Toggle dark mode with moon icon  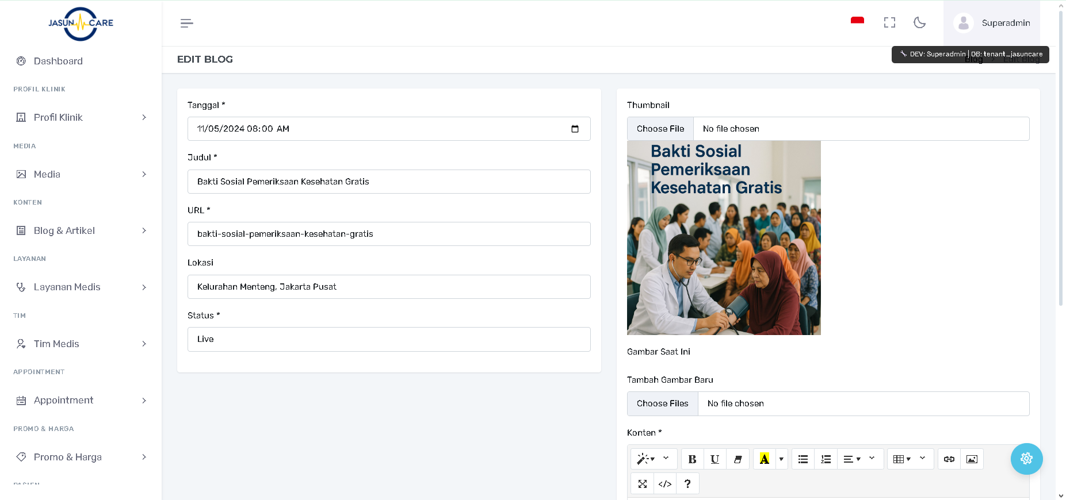click(919, 23)
